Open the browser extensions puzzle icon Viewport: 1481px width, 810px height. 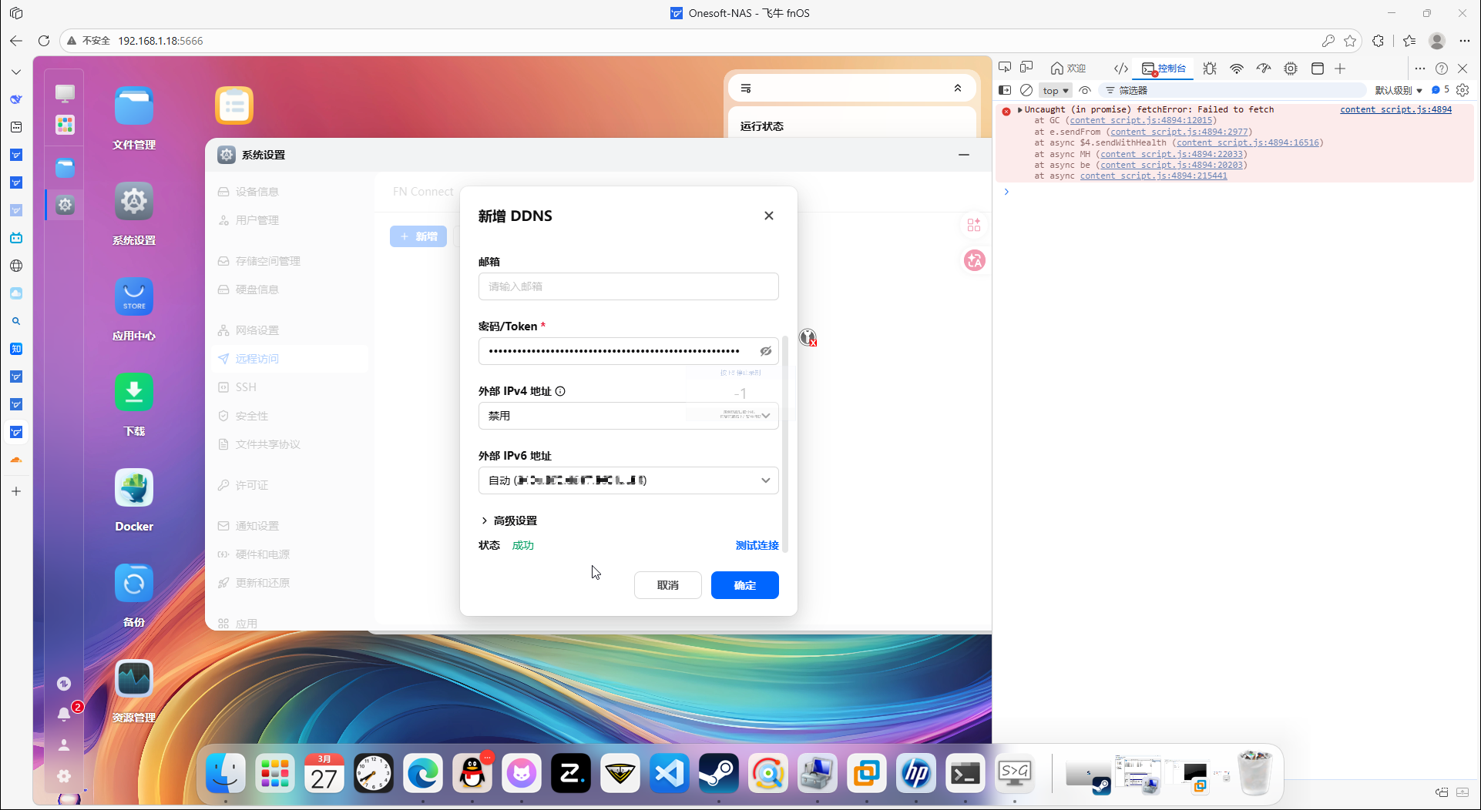(1378, 41)
